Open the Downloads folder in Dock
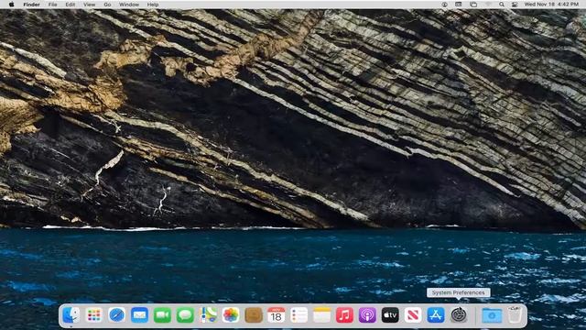 (x=492, y=315)
